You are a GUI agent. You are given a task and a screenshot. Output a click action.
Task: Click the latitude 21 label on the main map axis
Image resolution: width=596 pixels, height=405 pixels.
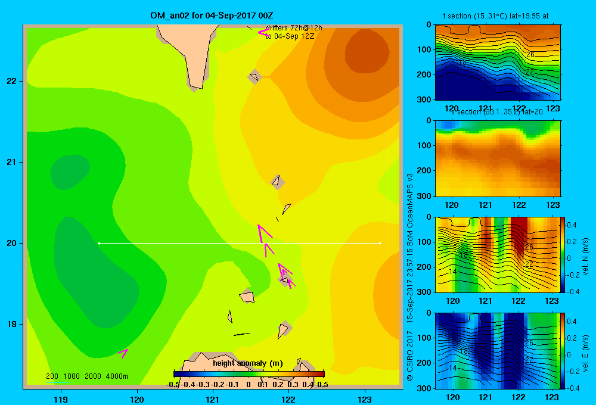[11, 162]
